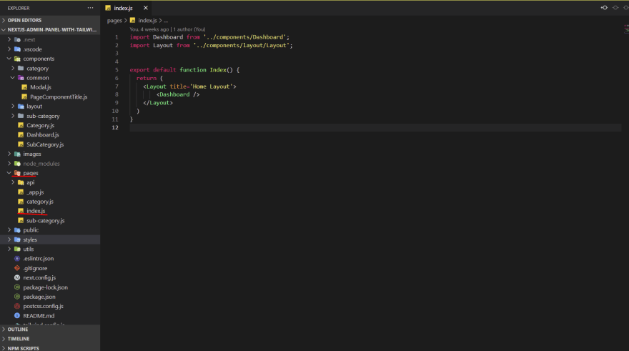The height and width of the screenshot is (351, 629).
Task: Expand the .vscode folder chevron
Action: tap(9, 49)
